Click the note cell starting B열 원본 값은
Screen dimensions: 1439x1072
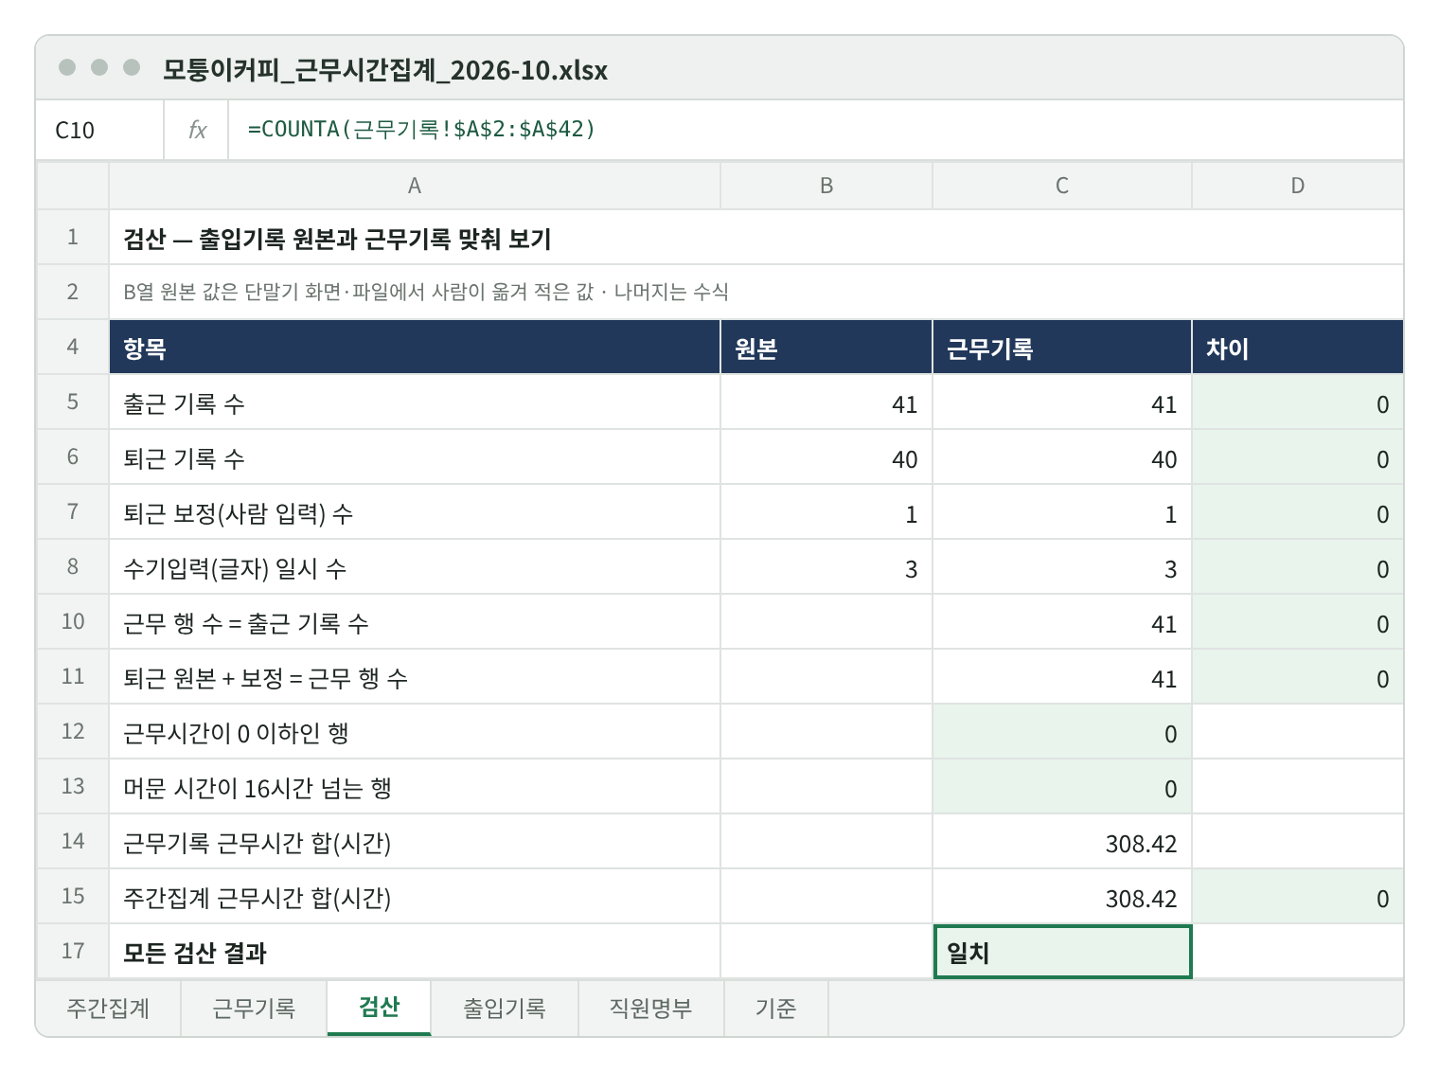tap(756, 293)
